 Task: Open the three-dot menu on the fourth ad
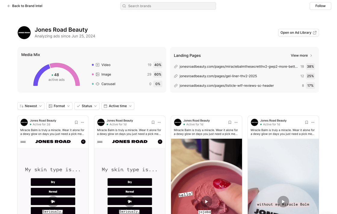(313, 122)
